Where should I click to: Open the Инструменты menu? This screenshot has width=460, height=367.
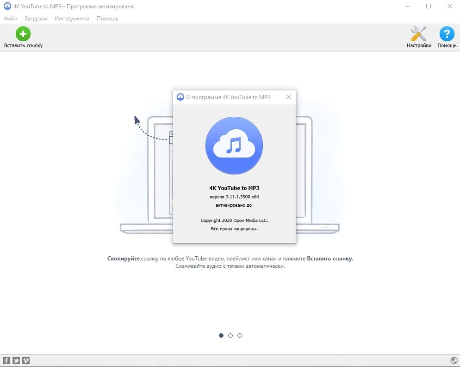[x=72, y=19]
